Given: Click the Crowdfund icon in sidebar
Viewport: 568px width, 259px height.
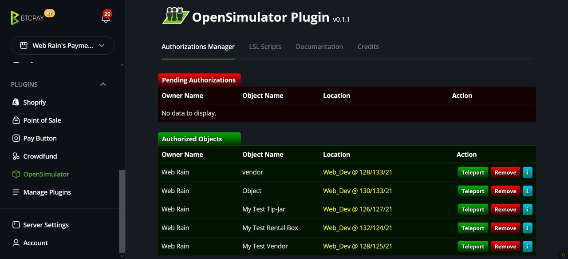Looking at the screenshot, I should coord(16,156).
